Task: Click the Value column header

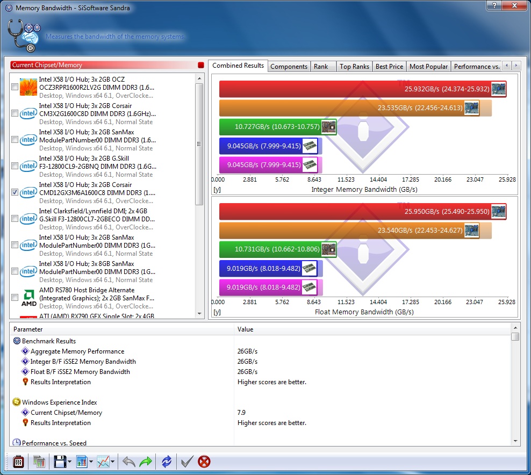Action: [x=372, y=329]
